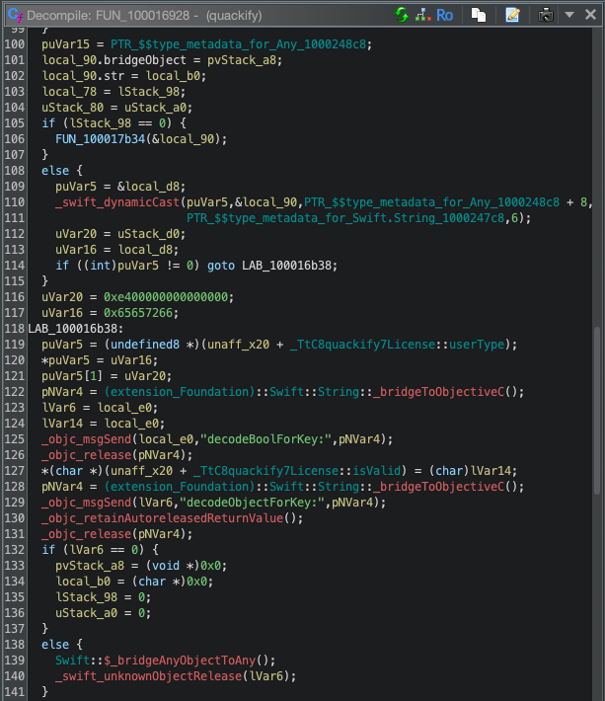Toggle the Ro read-only mode button
This screenshot has width=605, height=701.
click(x=445, y=15)
